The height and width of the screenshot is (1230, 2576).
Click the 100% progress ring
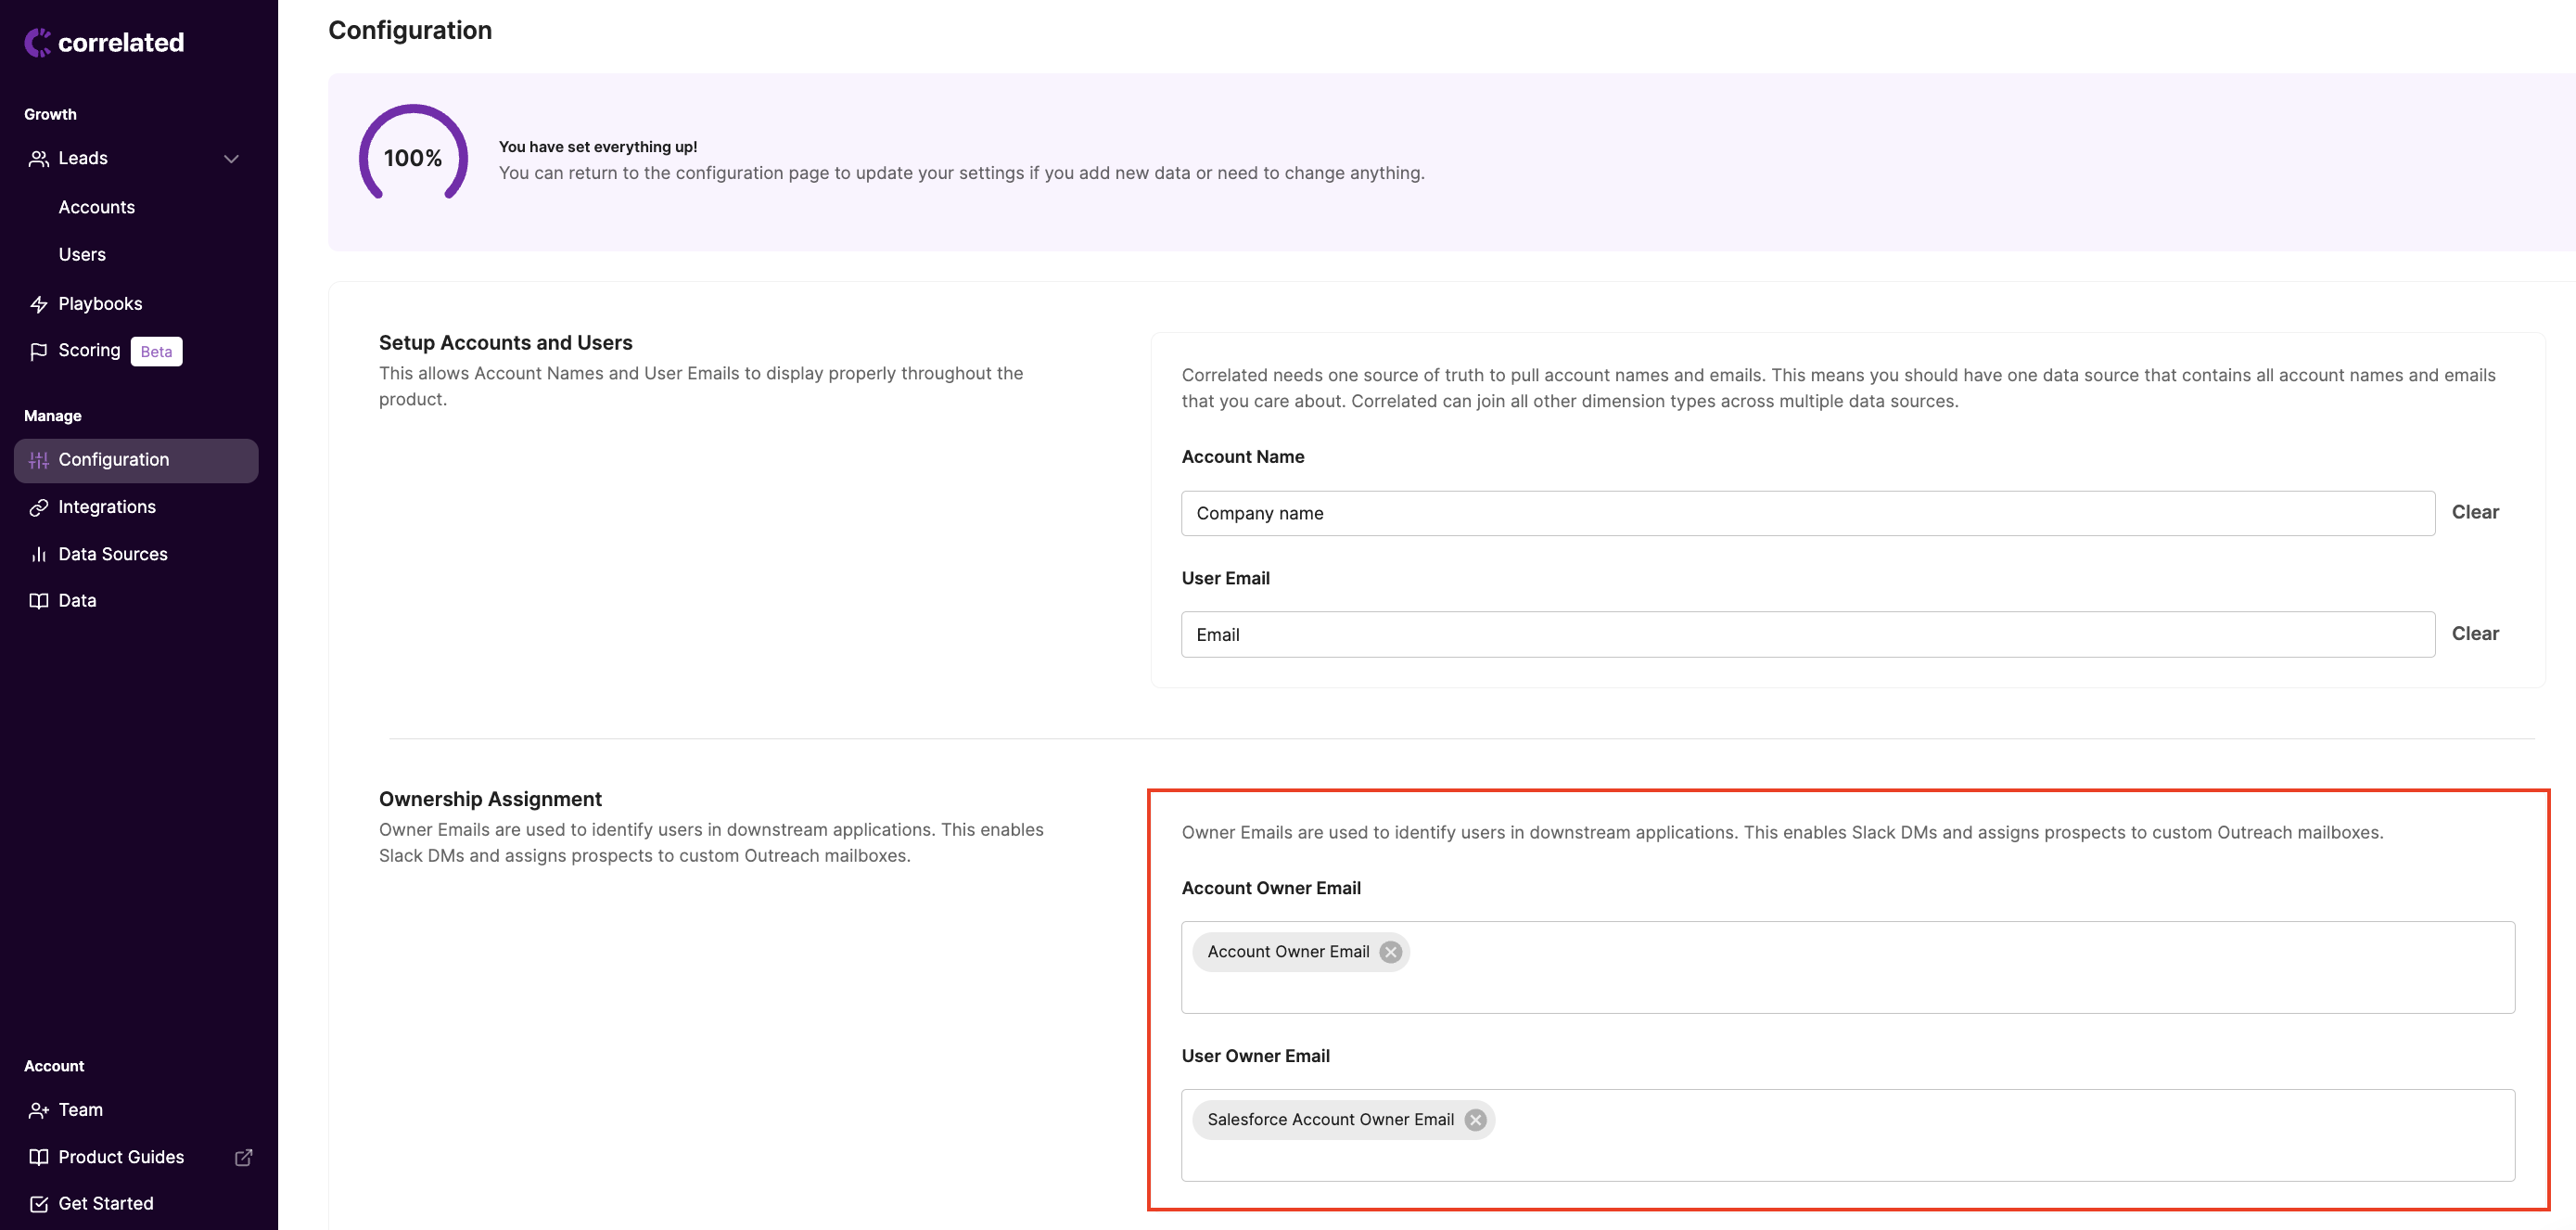pos(413,157)
